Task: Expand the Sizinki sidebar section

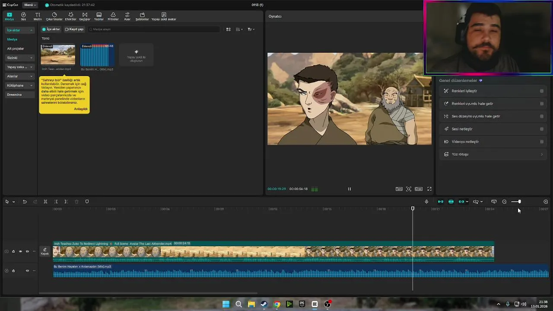Action: [20, 58]
